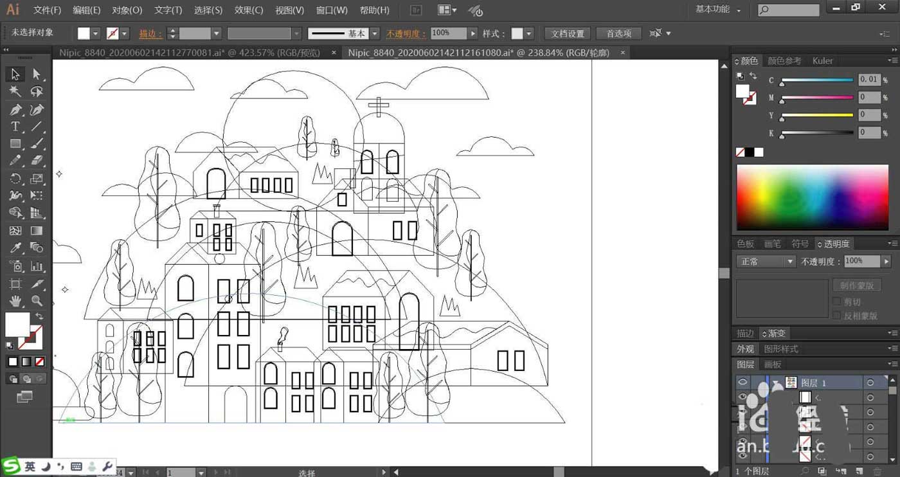Choose the Warp/Width tool

coord(15,195)
